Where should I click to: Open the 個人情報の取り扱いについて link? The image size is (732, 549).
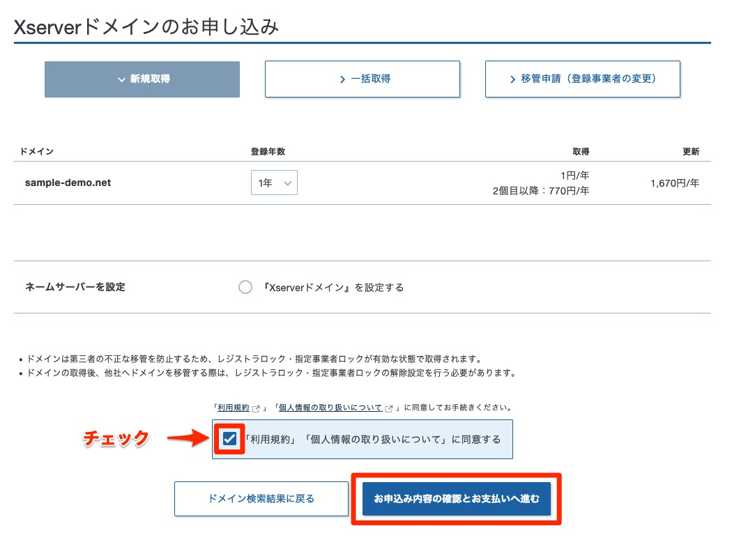pos(330,408)
